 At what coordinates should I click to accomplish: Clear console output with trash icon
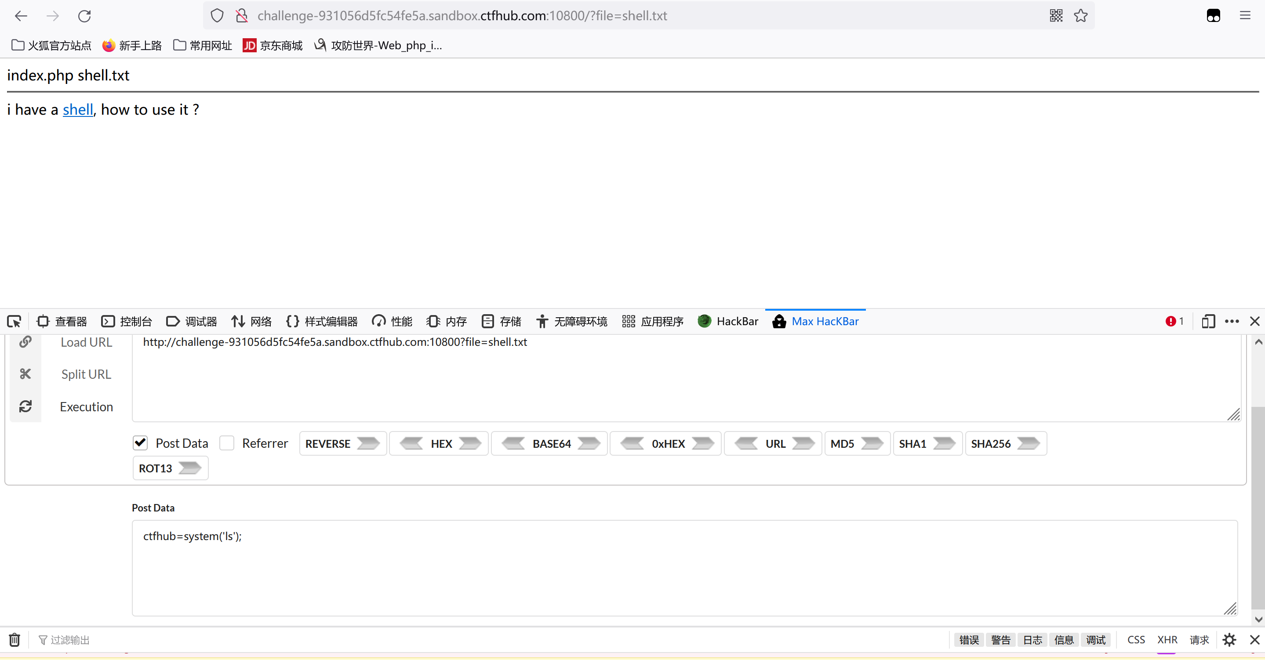pos(15,640)
